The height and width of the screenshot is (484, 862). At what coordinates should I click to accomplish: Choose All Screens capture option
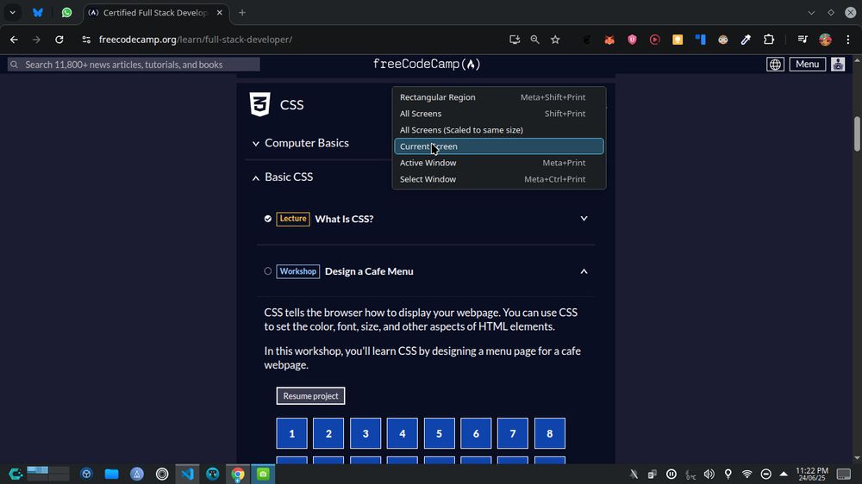click(498, 114)
